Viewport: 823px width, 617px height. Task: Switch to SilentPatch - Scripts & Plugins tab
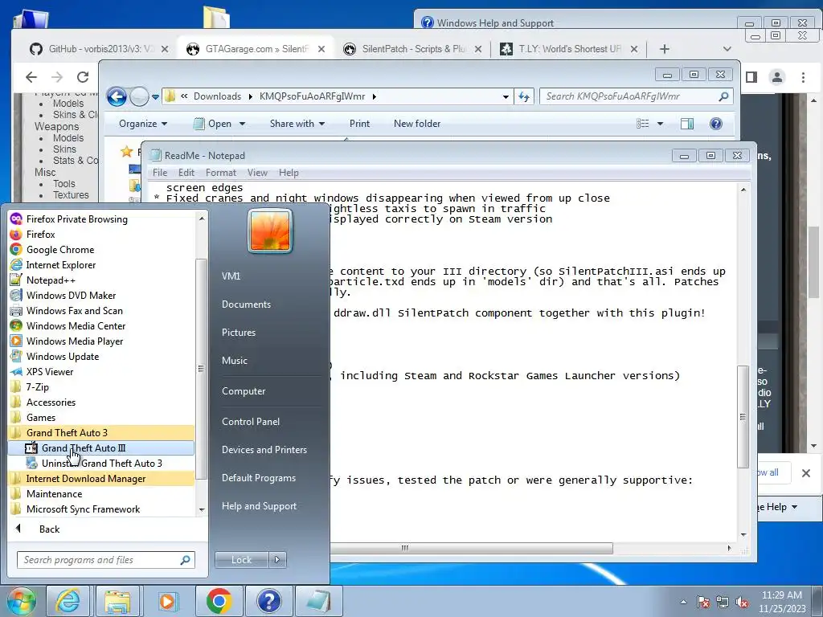[x=412, y=49]
